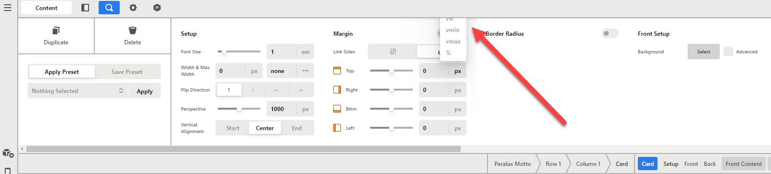The image size is (771, 174).
Task: Click the hexagon icon in top toolbar
Action: click(x=157, y=8)
